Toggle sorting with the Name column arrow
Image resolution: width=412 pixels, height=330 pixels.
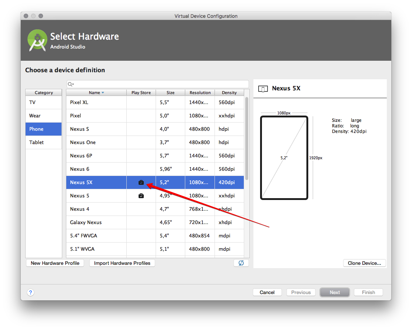(x=102, y=92)
